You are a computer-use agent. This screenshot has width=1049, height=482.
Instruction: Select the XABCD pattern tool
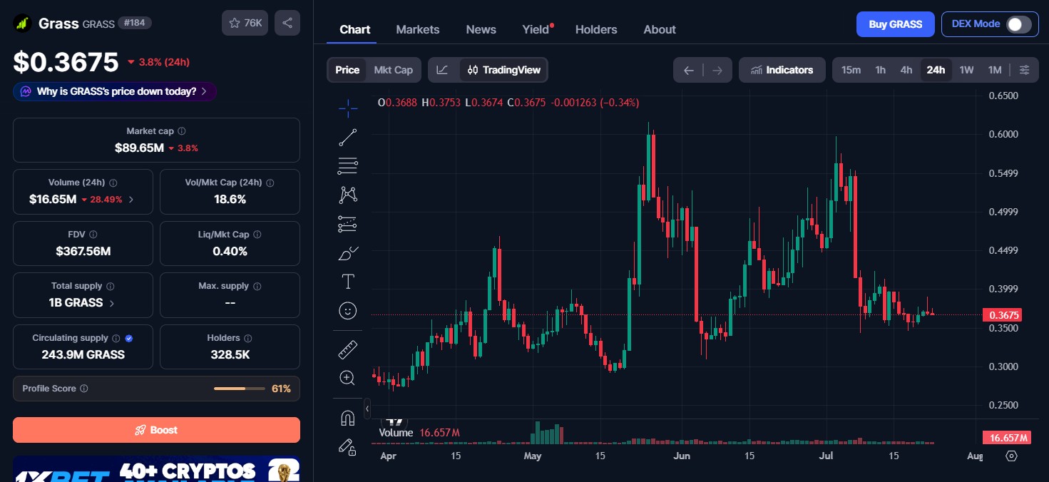348,194
